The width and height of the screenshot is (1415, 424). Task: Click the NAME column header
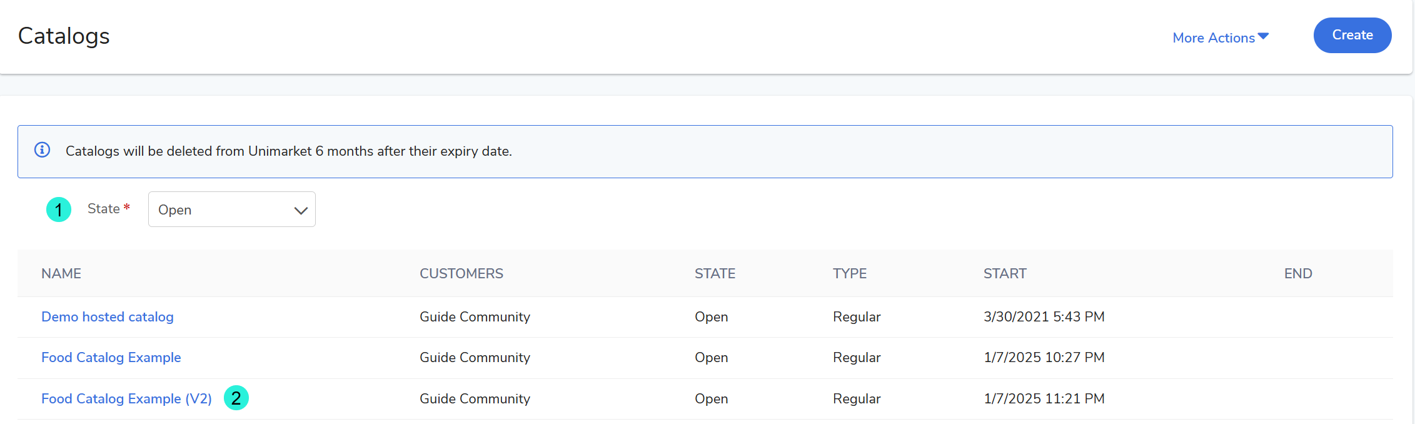click(61, 274)
